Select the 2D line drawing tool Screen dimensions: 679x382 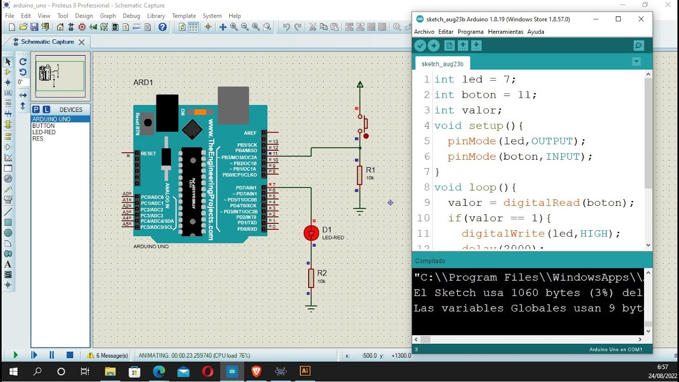click(x=8, y=212)
